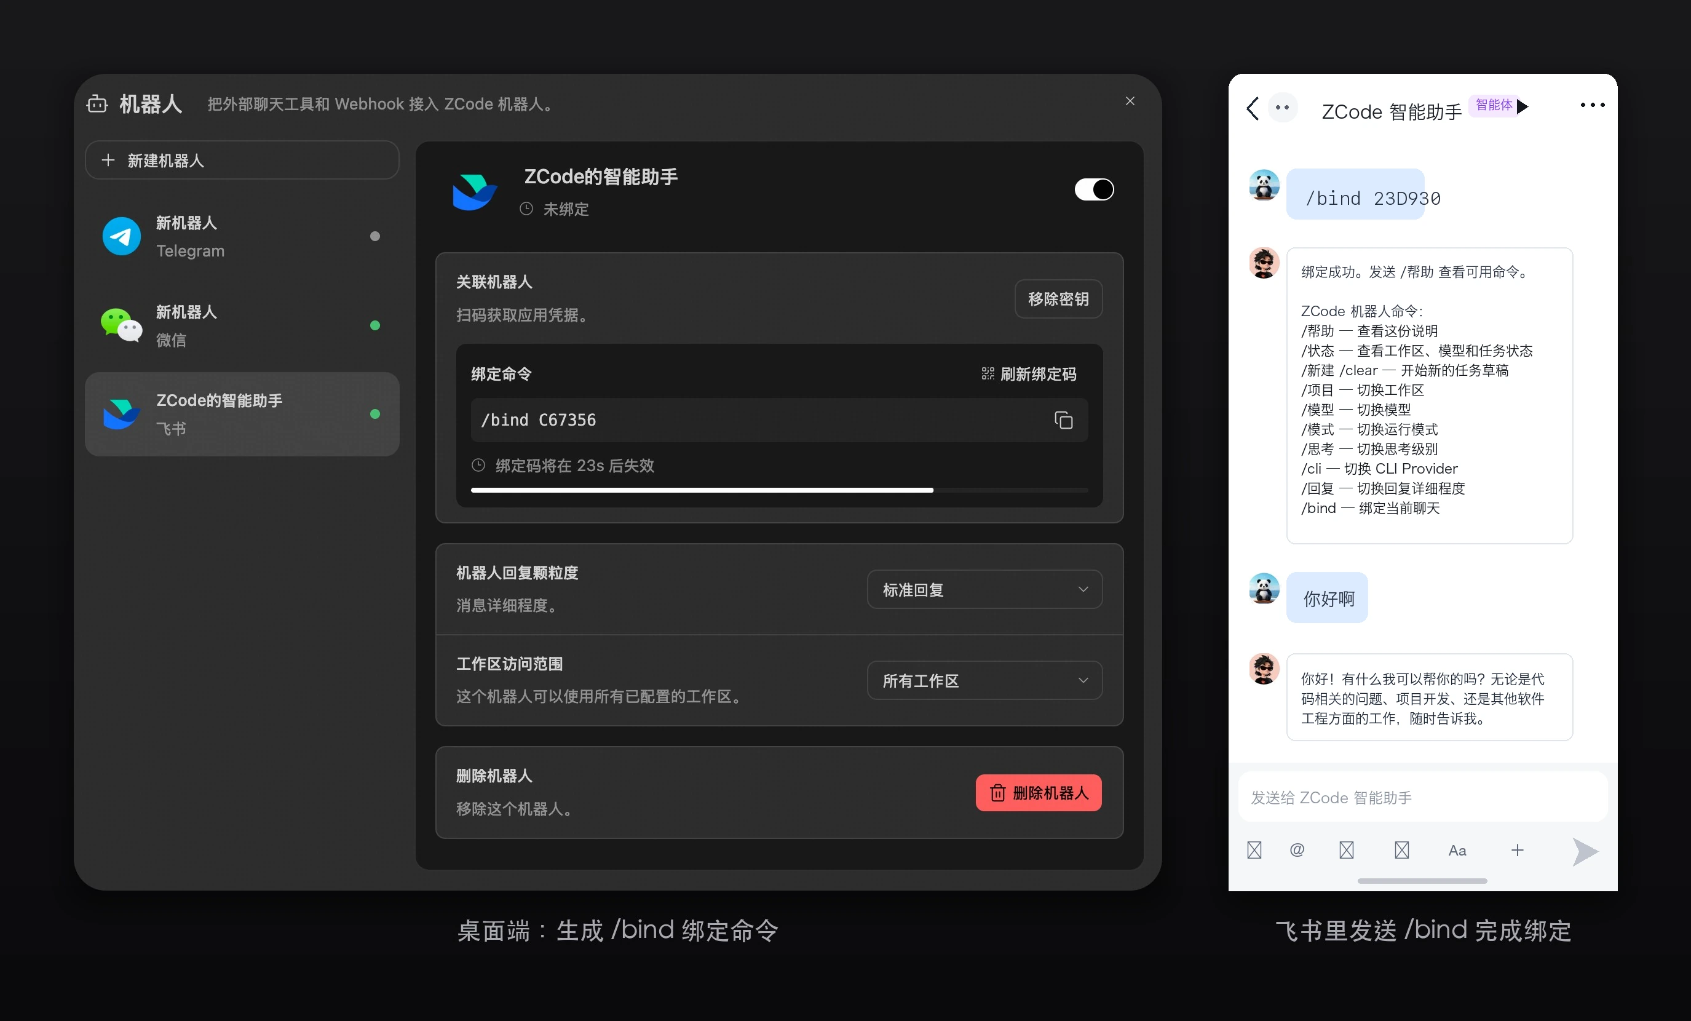Click 移除密钥 button
The height and width of the screenshot is (1021, 1691).
[x=1058, y=299]
